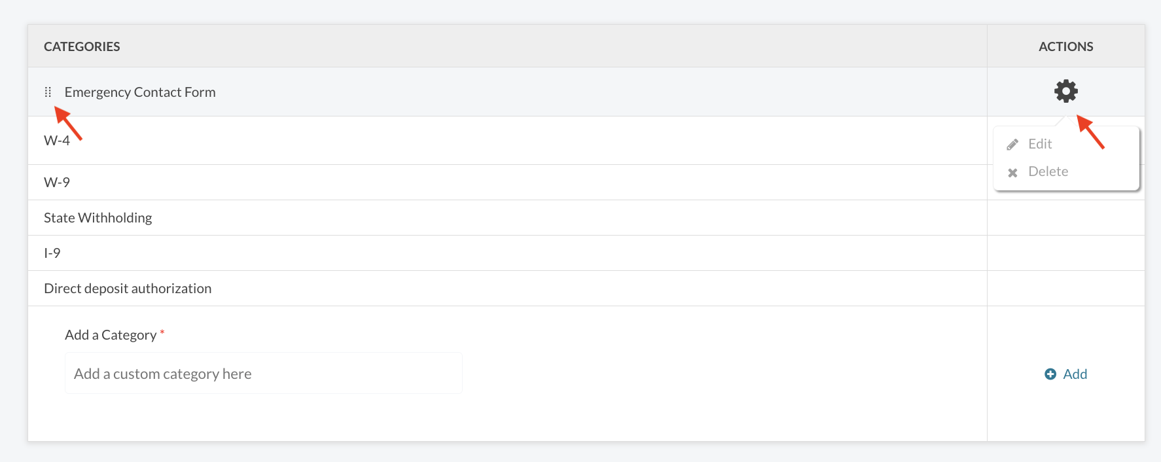Screen dimensions: 1161x462
Task: Click the actions cell of State Withholding row
Action: coord(1065,218)
